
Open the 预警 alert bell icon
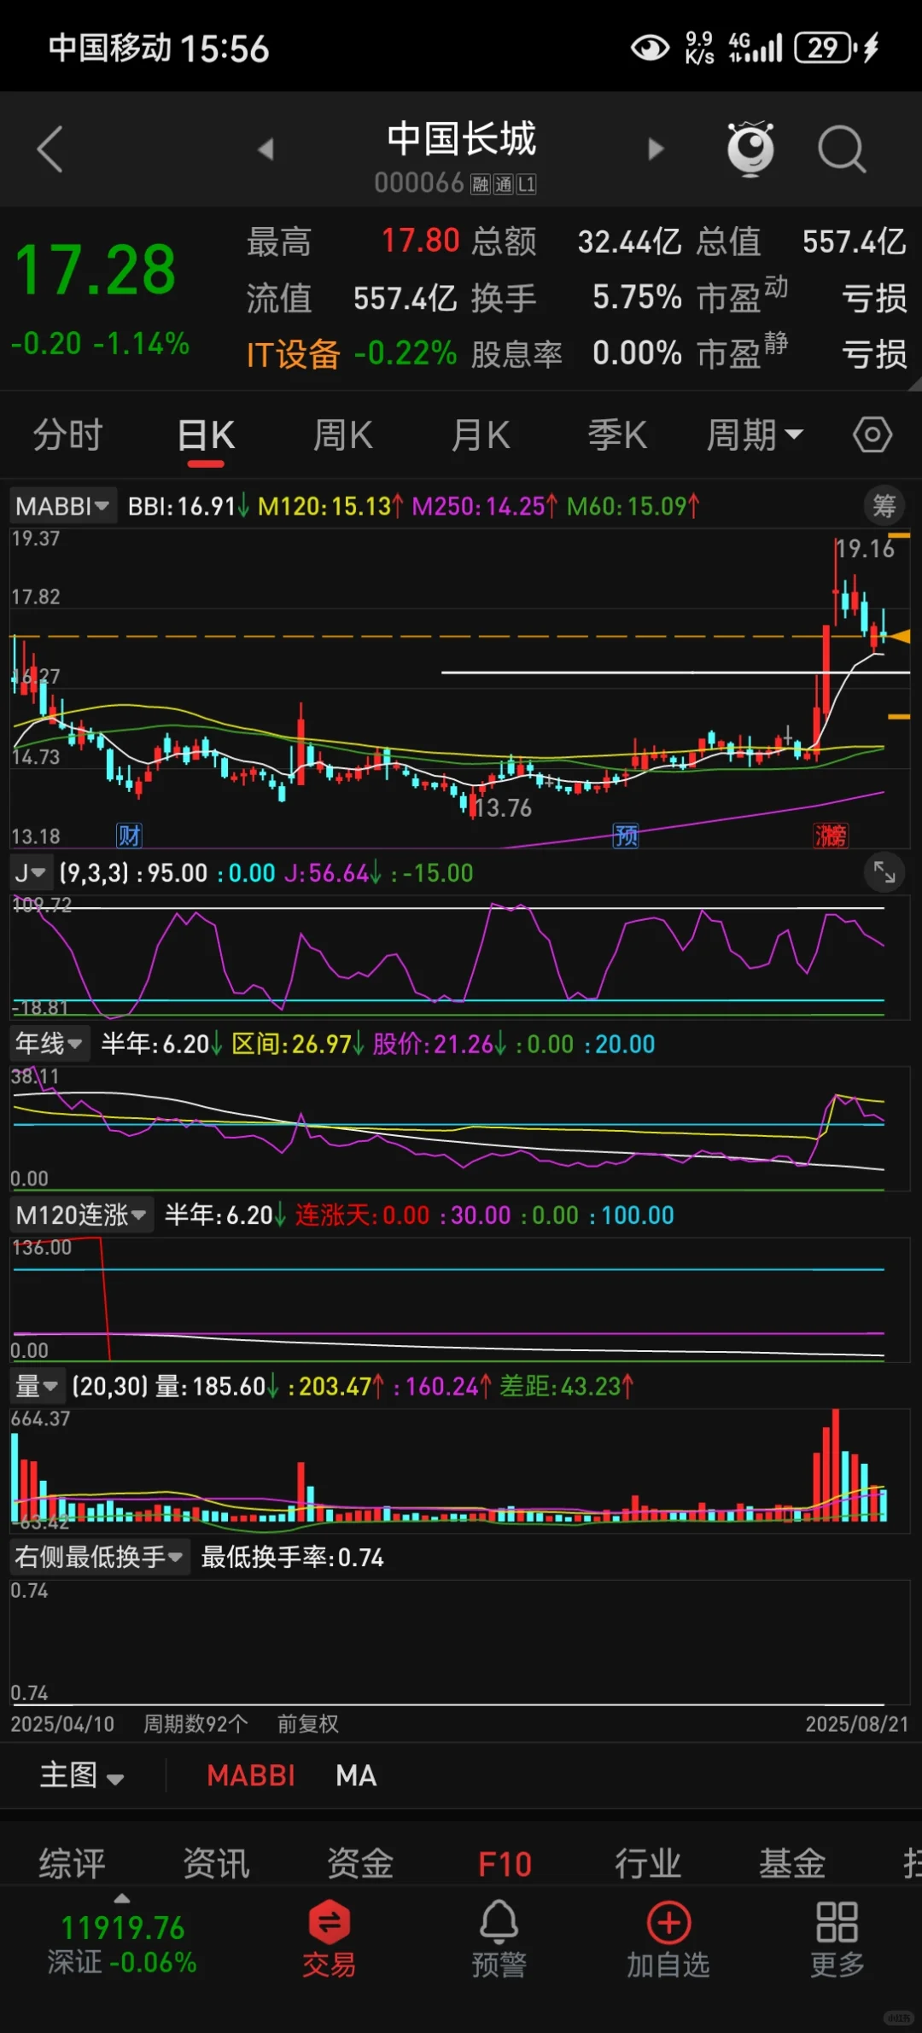499,1940
